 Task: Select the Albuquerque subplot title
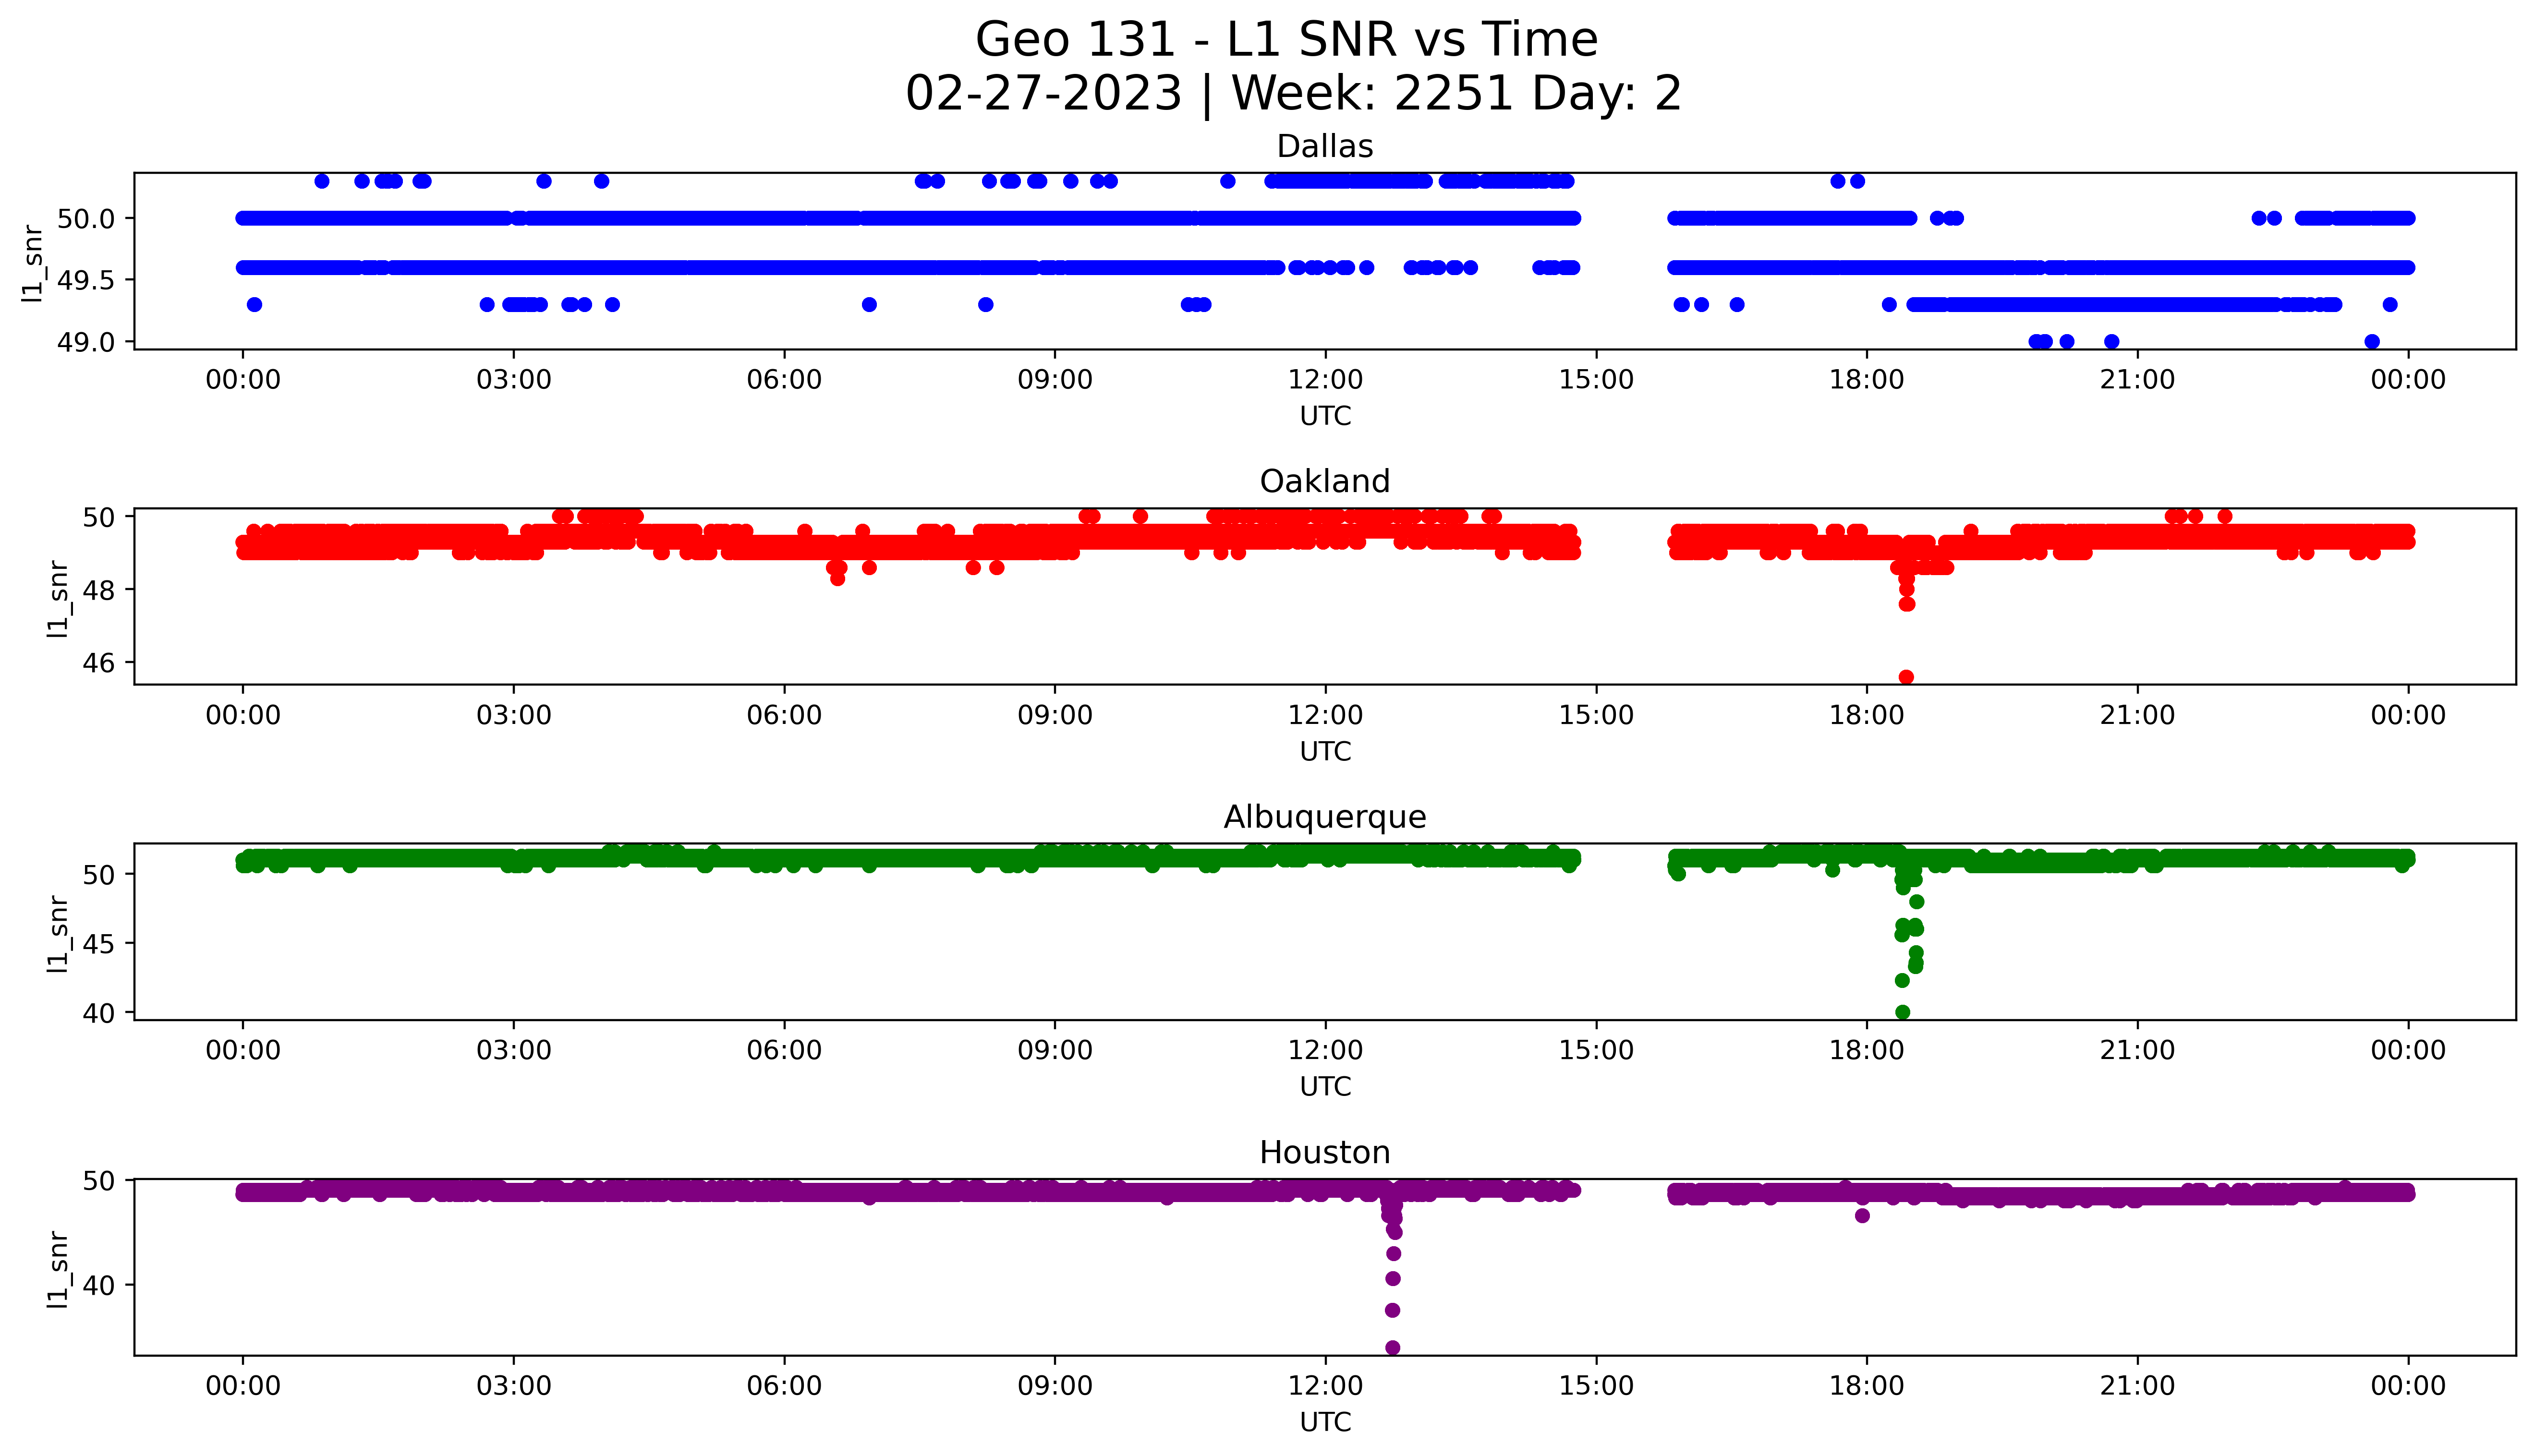coord(1325,818)
